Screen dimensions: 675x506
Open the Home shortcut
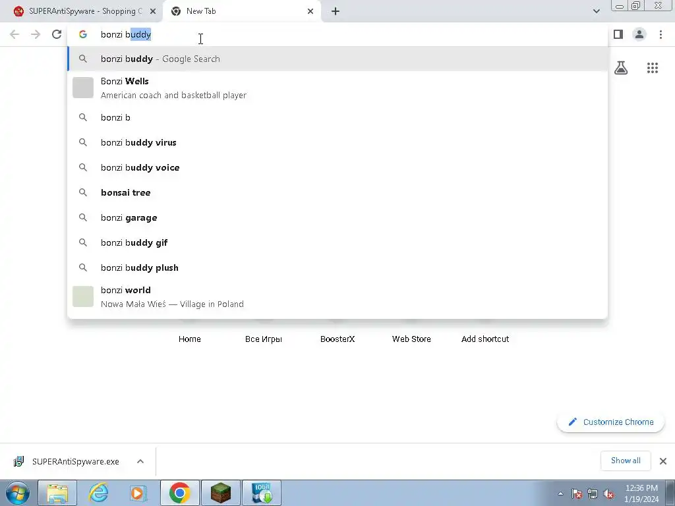pos(189,339)
